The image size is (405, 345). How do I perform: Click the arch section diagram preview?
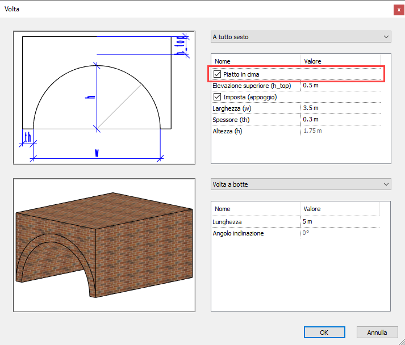105,98
